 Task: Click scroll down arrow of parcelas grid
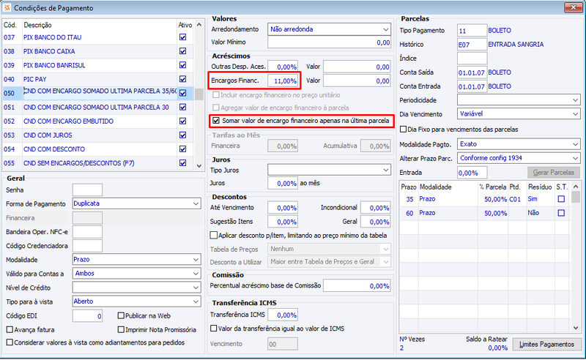tap(576, 328)
